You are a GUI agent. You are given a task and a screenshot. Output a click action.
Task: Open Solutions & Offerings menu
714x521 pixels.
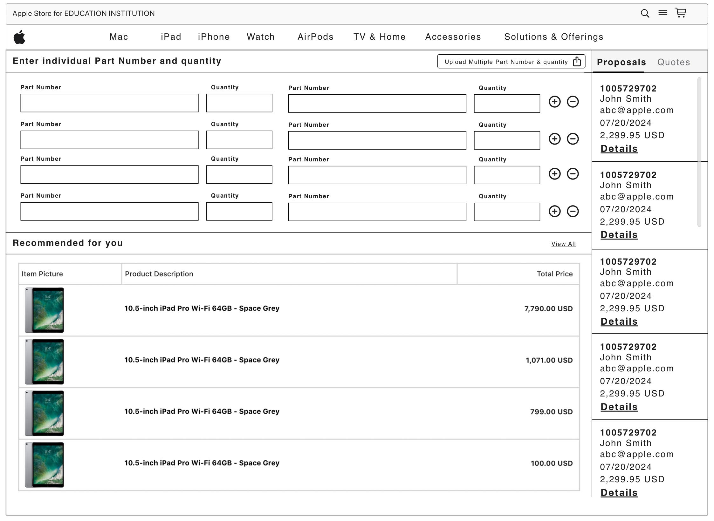[553, 37]
